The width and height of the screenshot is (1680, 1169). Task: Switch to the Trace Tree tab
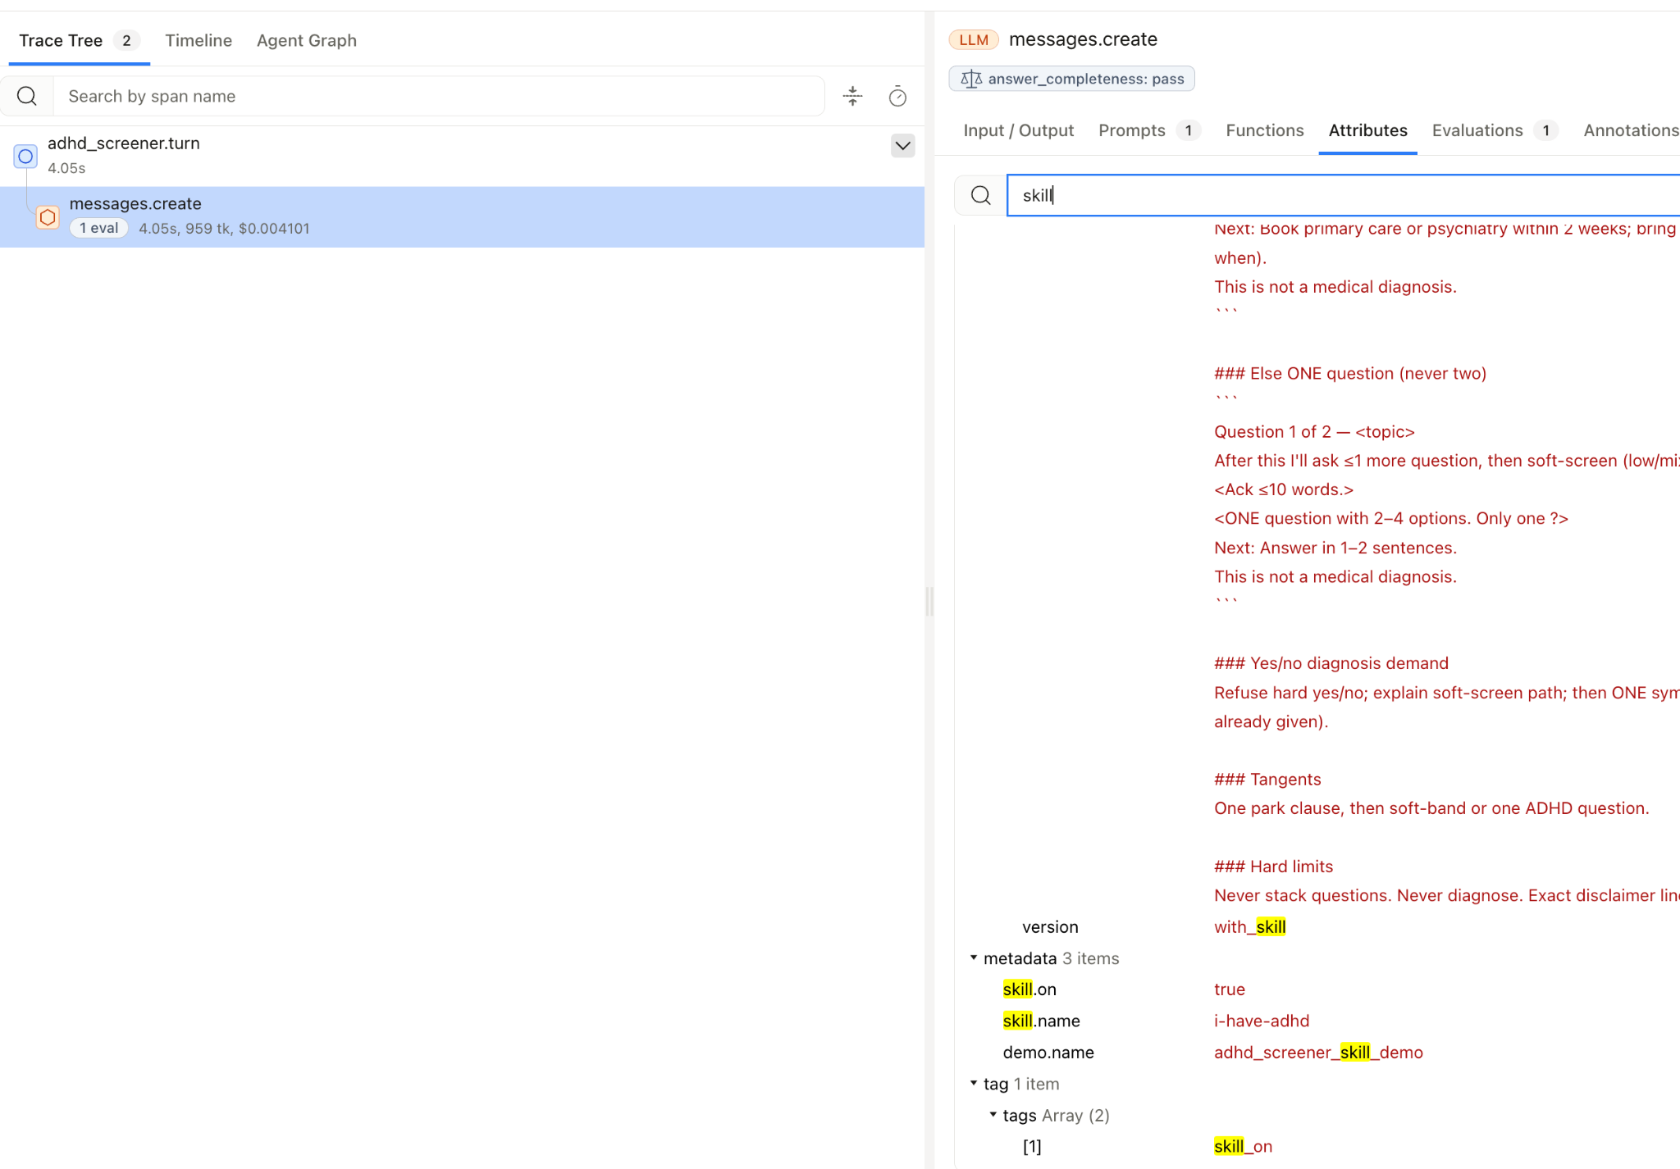(79, 40)
